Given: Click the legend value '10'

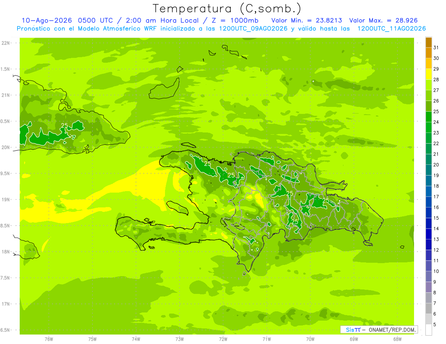Looking at the screenshot, I should click(436, 271).
